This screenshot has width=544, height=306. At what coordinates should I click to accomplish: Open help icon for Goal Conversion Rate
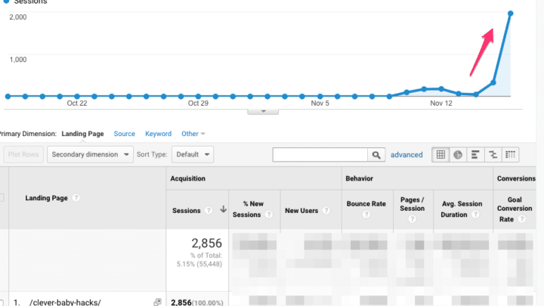click(x=521, y=219)
